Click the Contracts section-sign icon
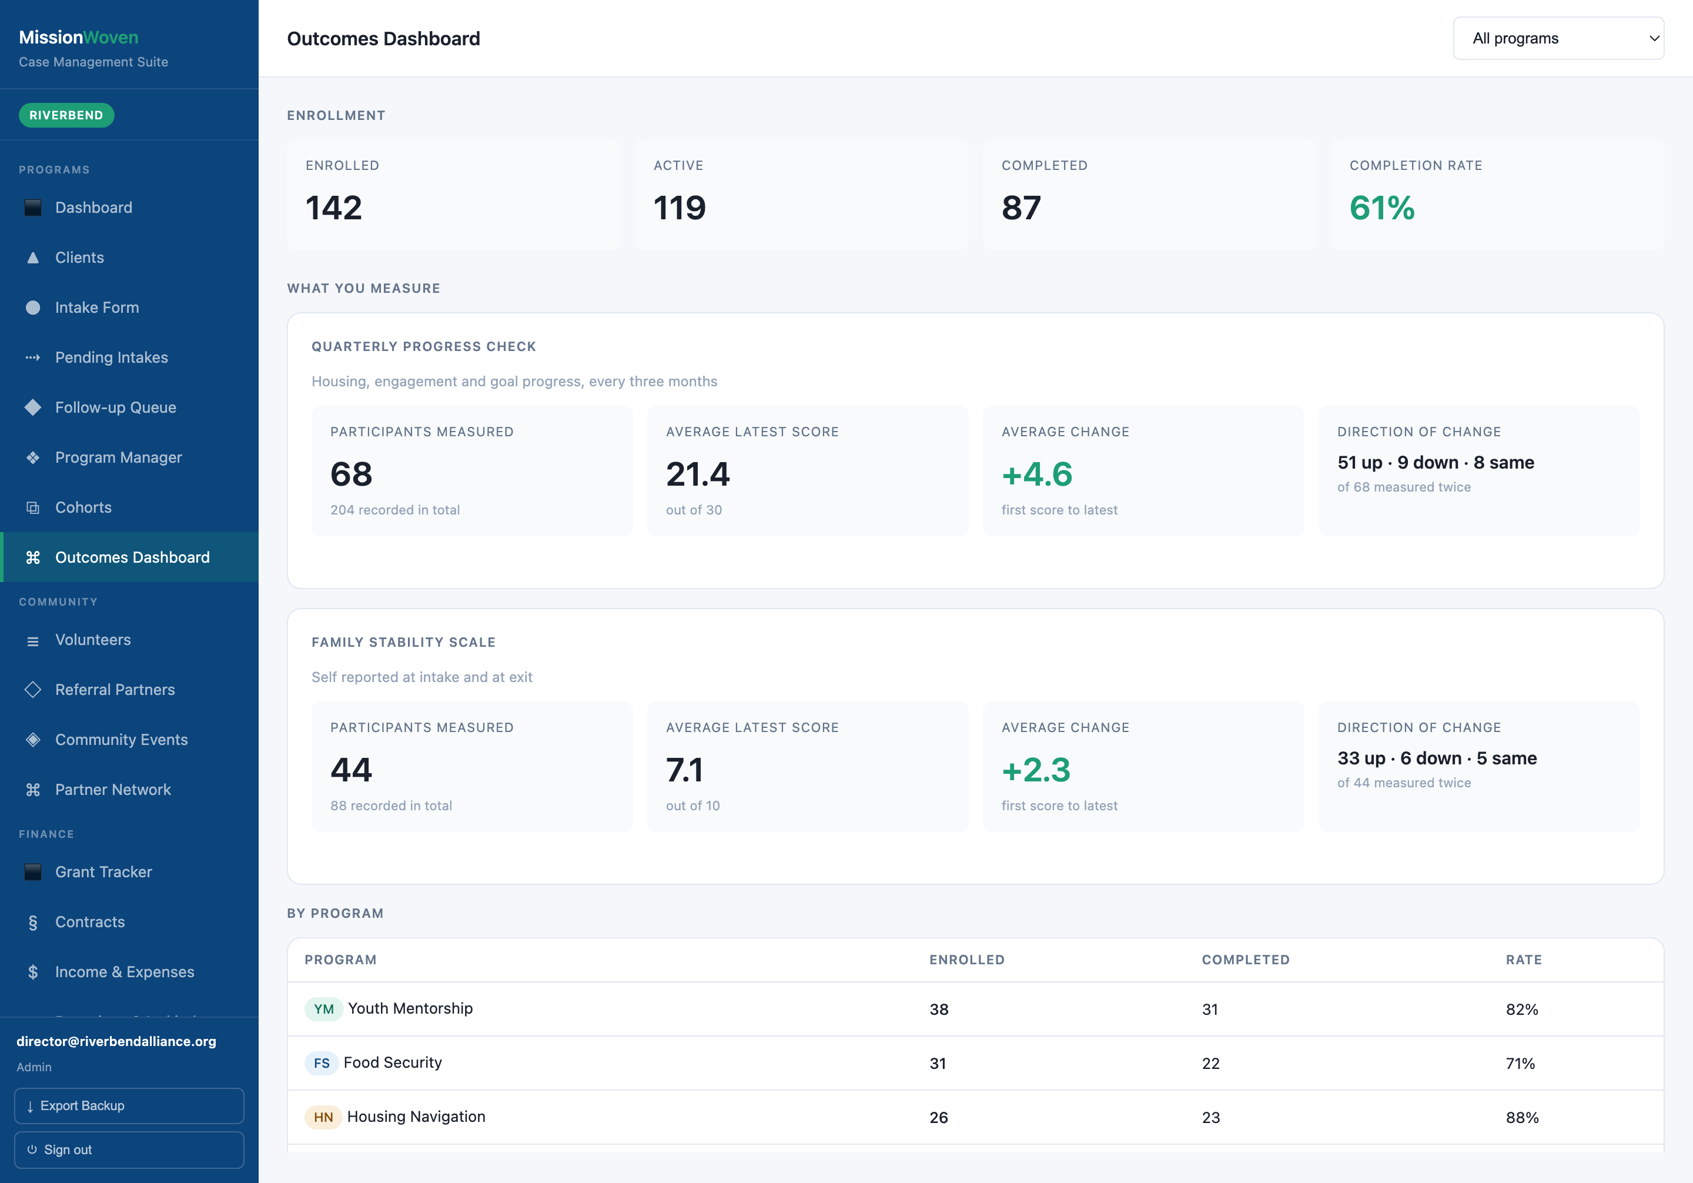Image resolution: width=1693 pixels, height=1183 pixels. tap(32, 923)
